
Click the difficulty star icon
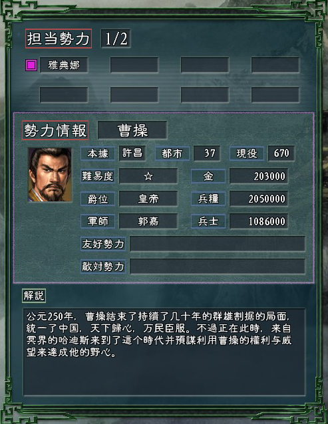point(148,176)
